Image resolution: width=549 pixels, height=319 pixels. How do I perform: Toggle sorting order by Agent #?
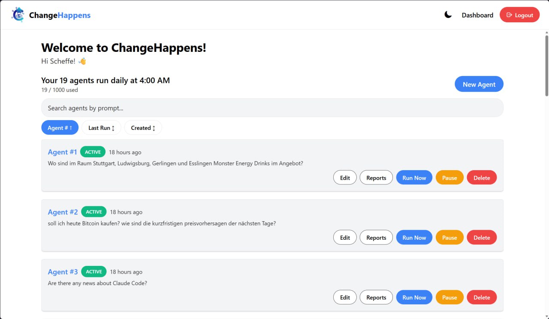point(60,127)
